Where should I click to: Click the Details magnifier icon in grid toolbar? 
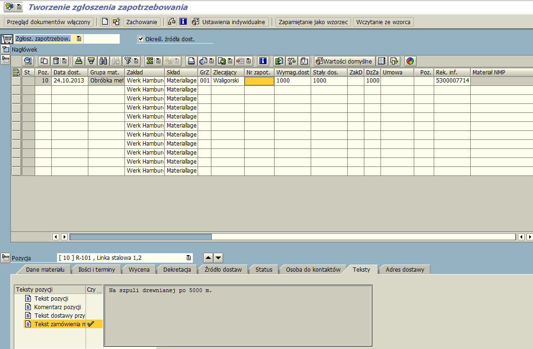pos(28,61)
